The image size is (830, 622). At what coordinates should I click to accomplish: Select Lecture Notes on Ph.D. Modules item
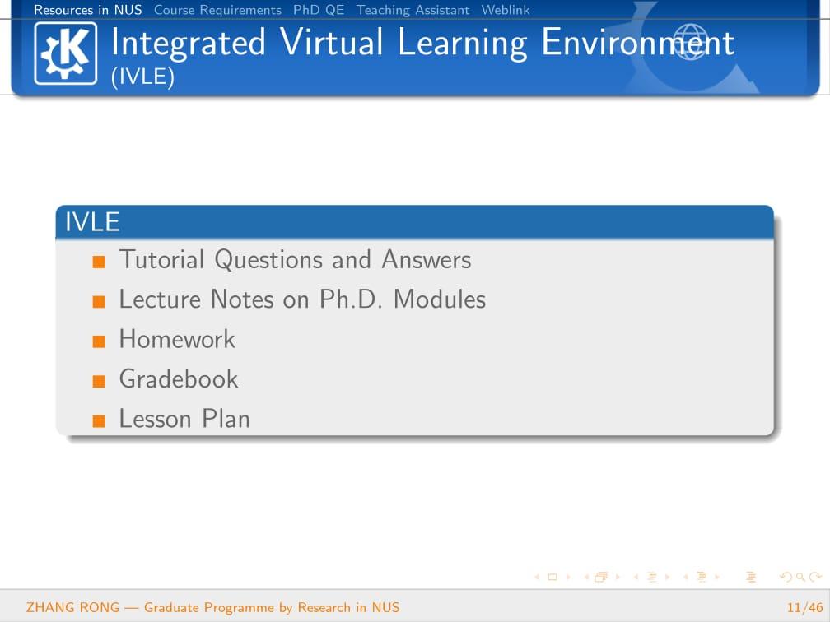click(x=302, y=299)
